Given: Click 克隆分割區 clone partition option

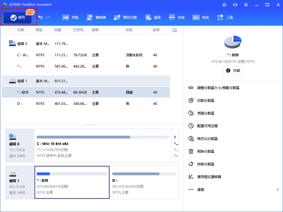Looking at the screenshot, I should coord(205,113).
